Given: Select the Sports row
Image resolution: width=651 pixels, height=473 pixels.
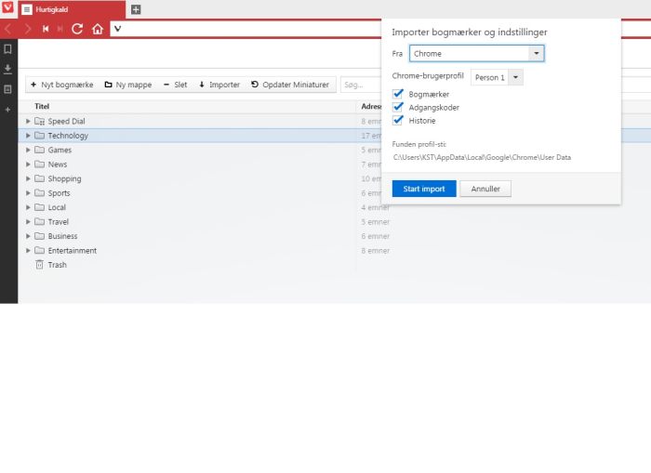Looking at the screenshot, I should [199, 193].
